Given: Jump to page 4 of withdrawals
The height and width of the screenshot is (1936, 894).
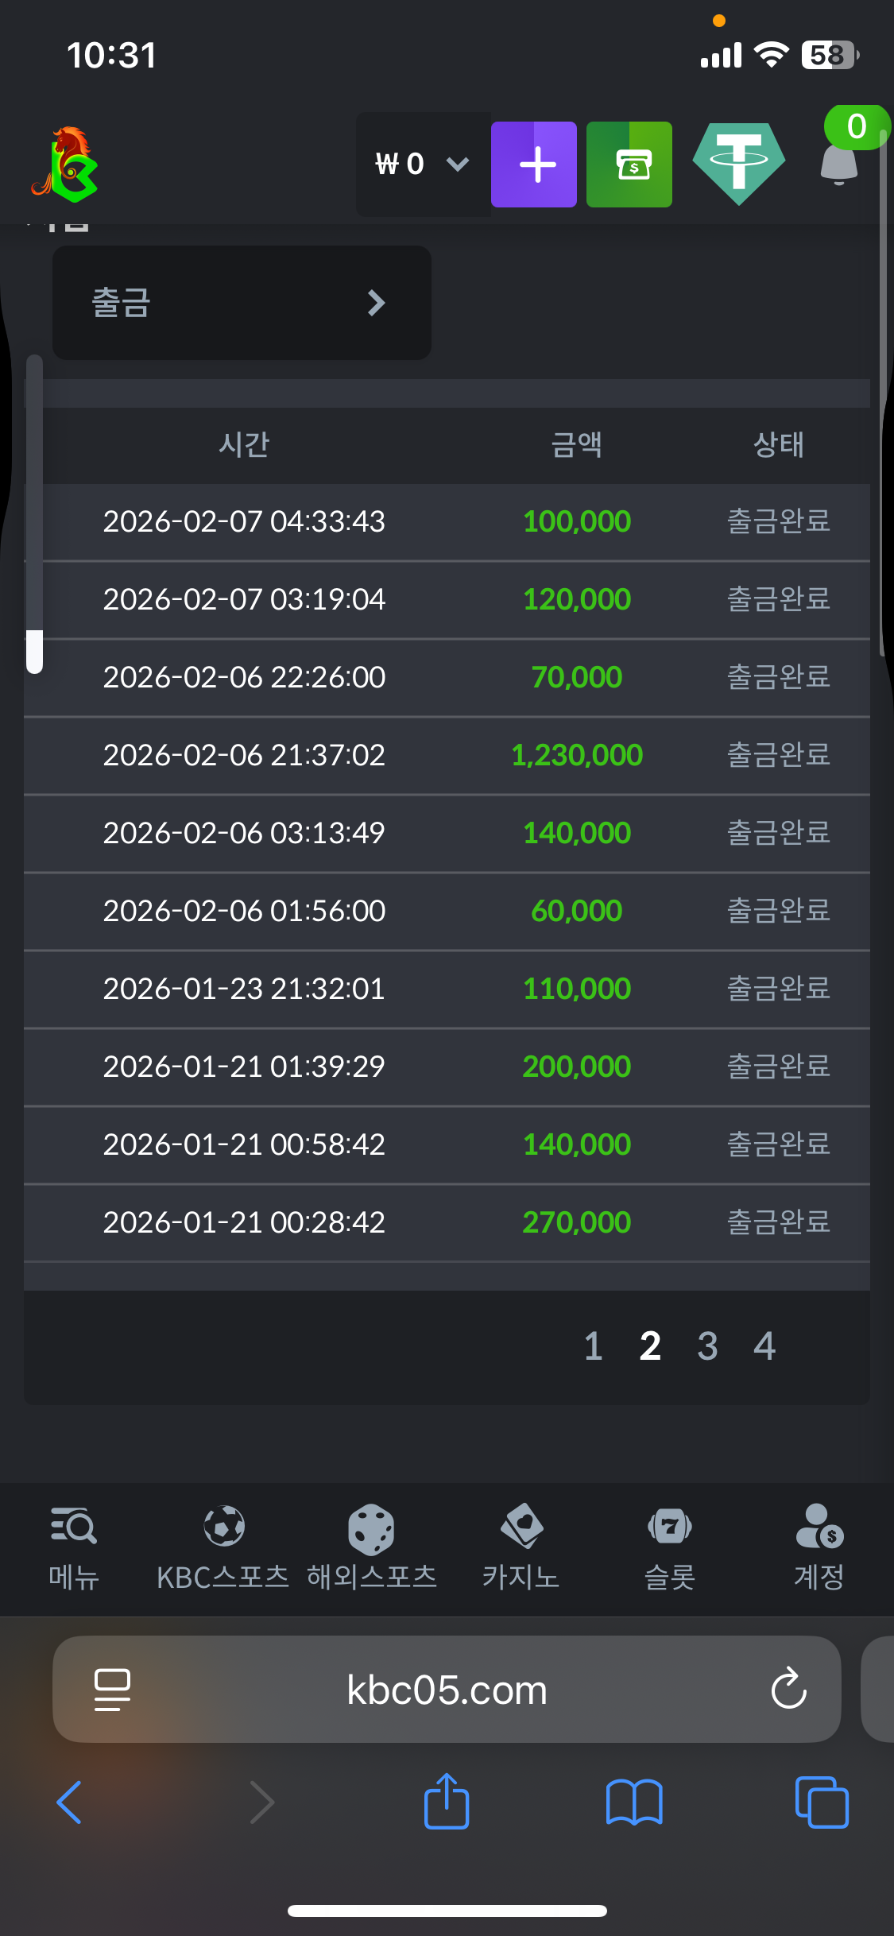Looking at the screenshot, I should pyautogui.click(x=764, y=1346).
